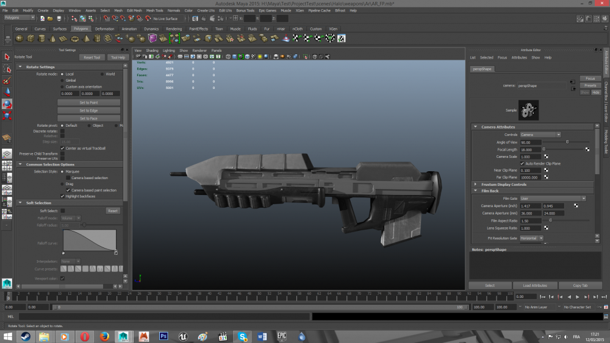610x343 pixels.
Task: Click the Reset Tool button
Action: [91, 57]
